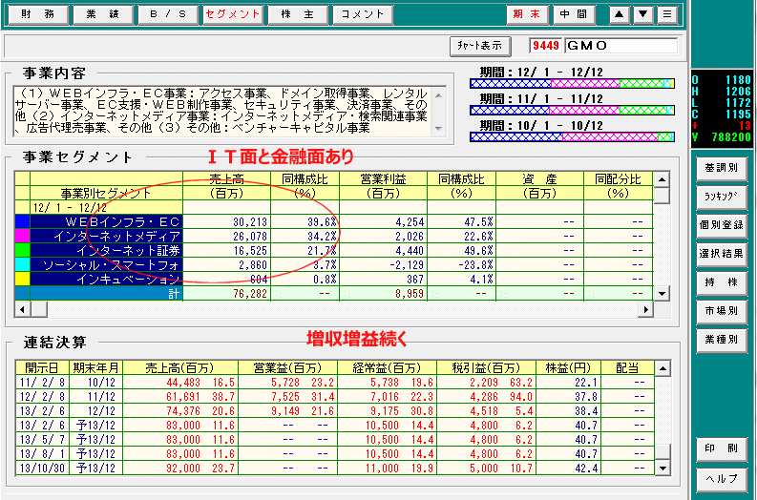The image size is (757, 500).
Task: Click the 開示日 column header
Action: click(42, 367)
